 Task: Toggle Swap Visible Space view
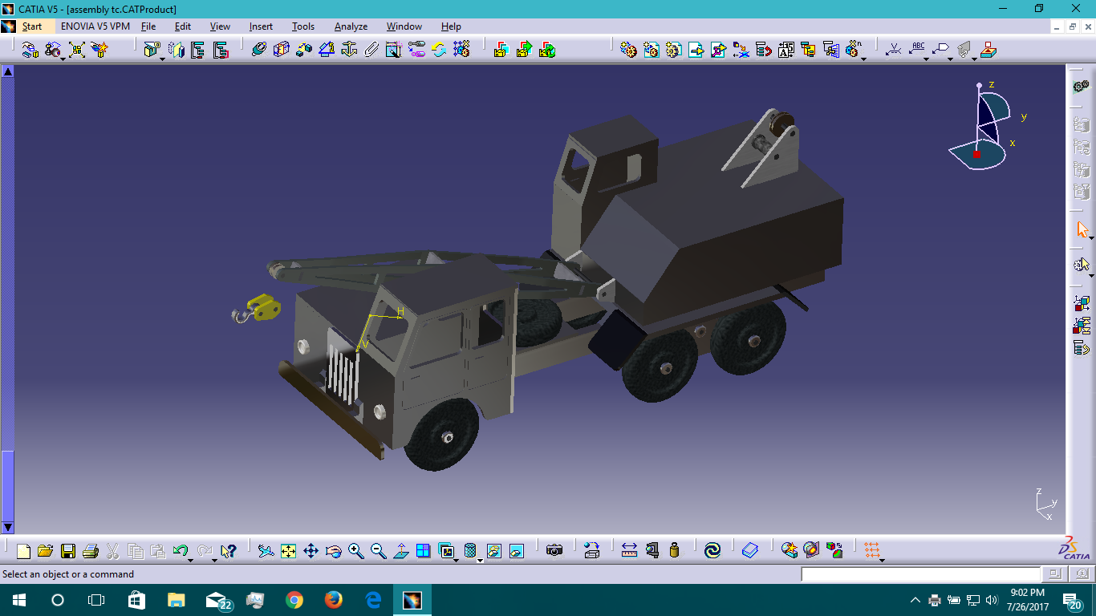[x=517, y=550]
